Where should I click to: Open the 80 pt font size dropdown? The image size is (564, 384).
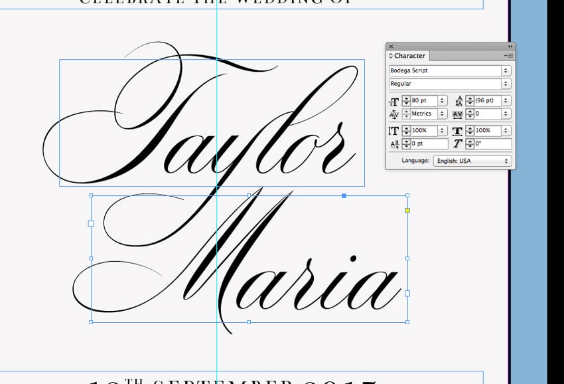tap(442, 101)
